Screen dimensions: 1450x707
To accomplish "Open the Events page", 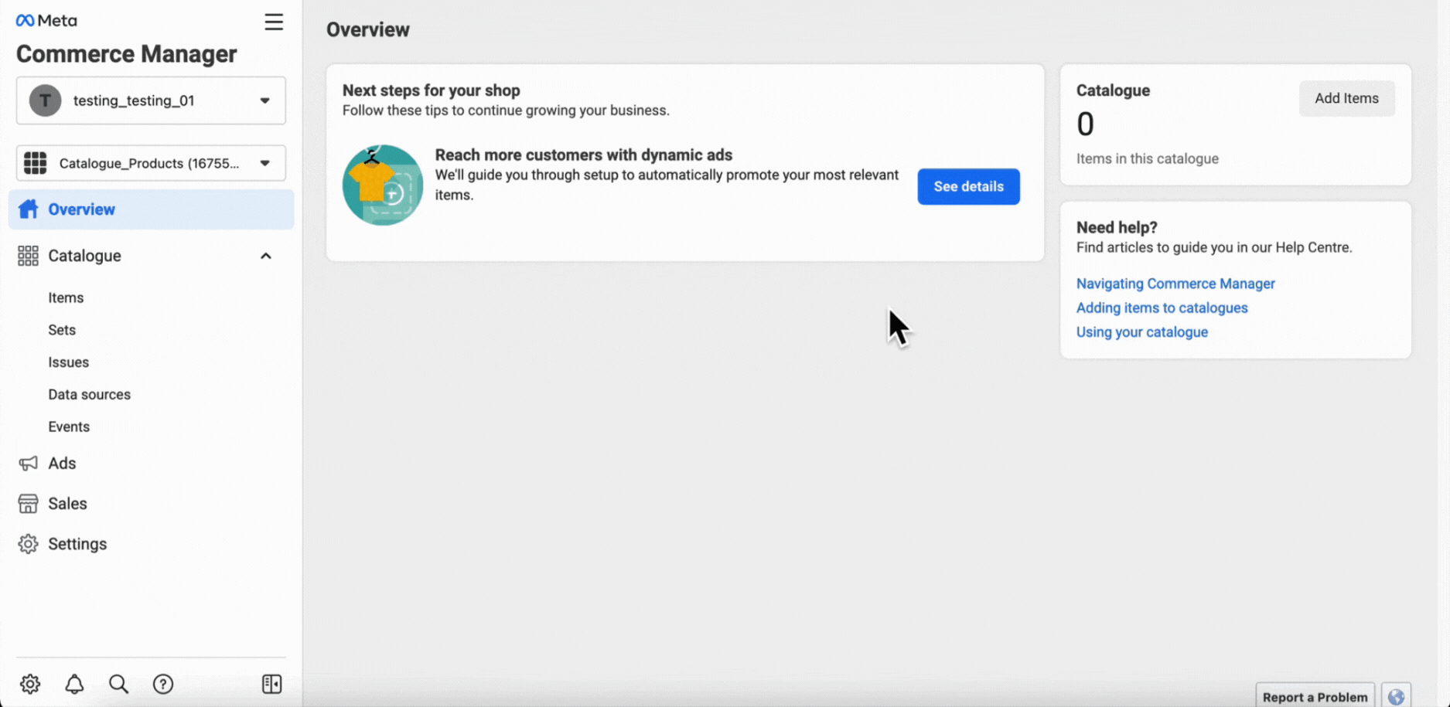I will [x=69, y=427].
